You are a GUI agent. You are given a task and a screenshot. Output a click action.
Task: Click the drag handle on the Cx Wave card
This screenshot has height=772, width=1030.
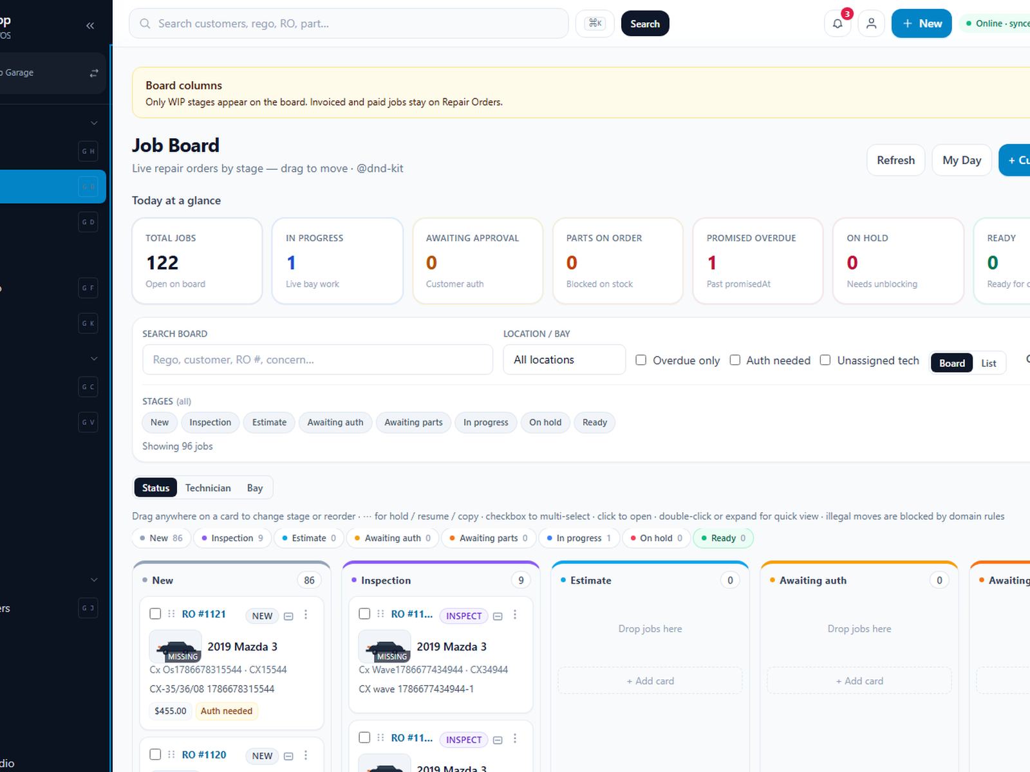click(380, 614)
